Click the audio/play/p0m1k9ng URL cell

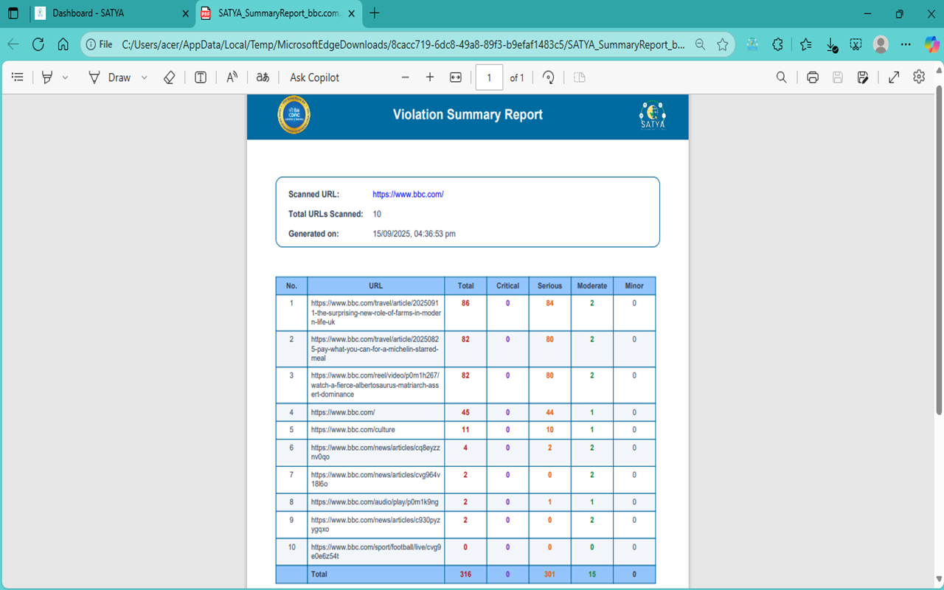click(x=376, y=502)
